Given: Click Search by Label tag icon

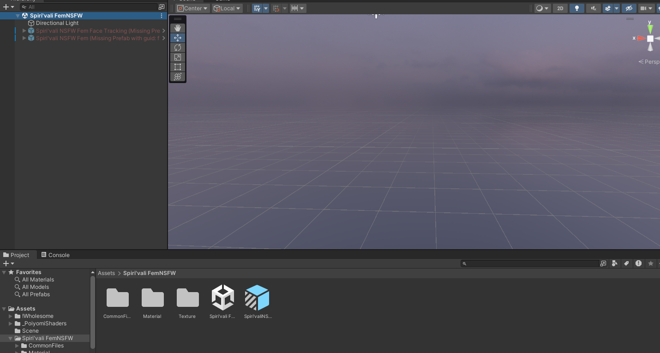Looking at the screenshot, I should tap(626, 263).
